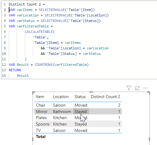This screenshot has width=157, height=145.
Task: Click the RETURN keyword in the formula
Action: (15, 70)
